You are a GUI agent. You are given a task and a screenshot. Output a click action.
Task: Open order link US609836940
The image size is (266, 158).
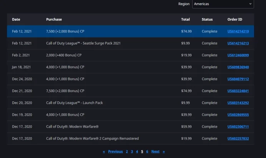238,67
